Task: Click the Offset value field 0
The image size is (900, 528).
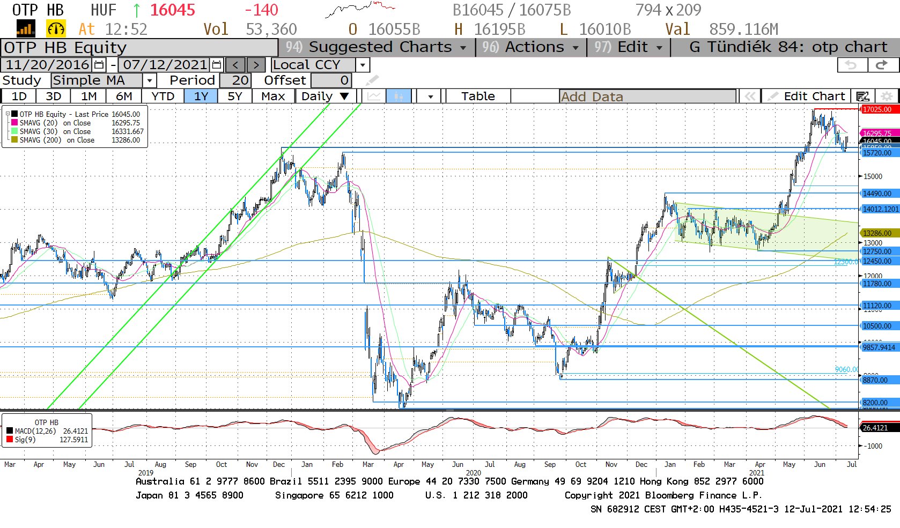Action: (331, 80)
